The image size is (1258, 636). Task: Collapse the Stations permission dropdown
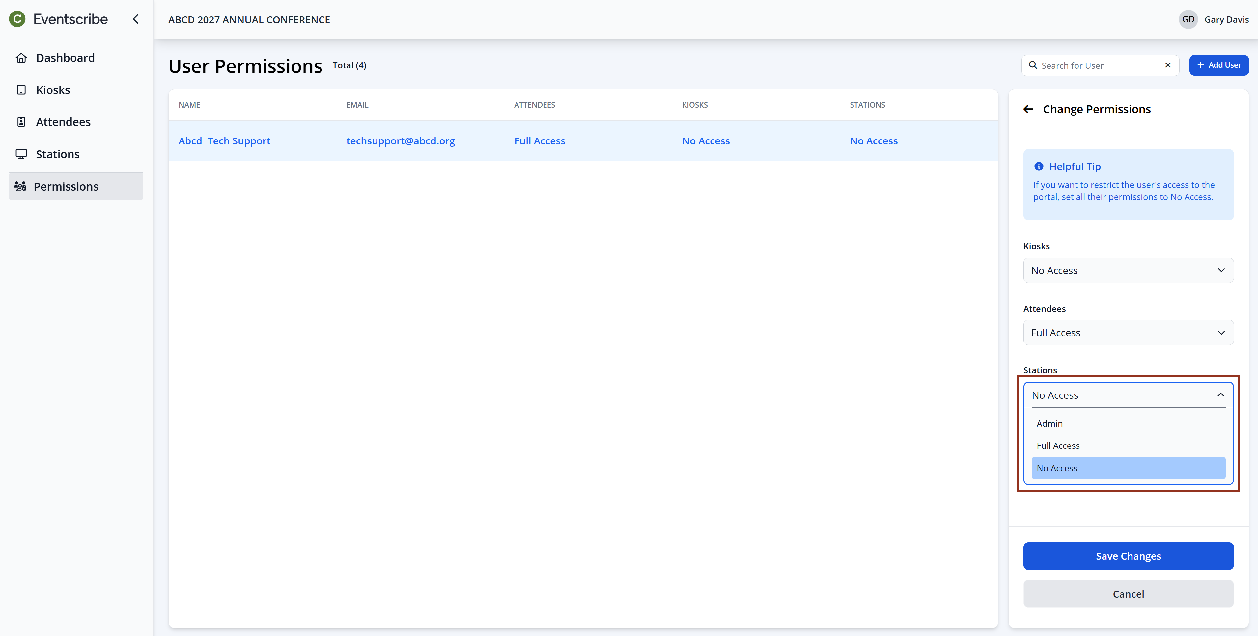pos(1220,395)
